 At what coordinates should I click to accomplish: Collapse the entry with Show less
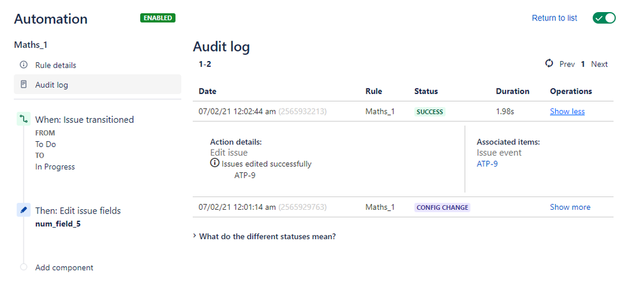(x=567, y=111)
